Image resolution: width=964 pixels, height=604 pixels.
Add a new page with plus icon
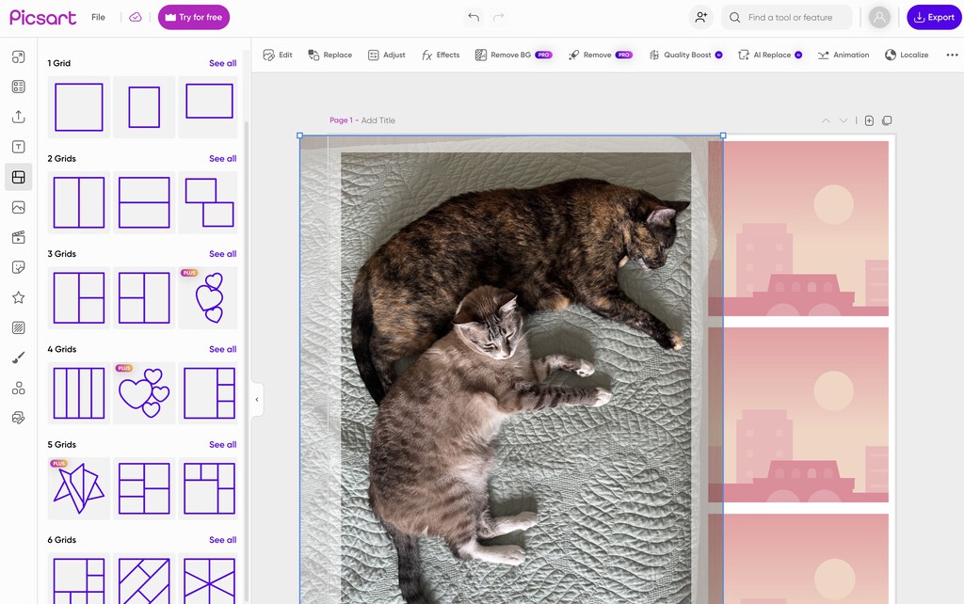869,120
